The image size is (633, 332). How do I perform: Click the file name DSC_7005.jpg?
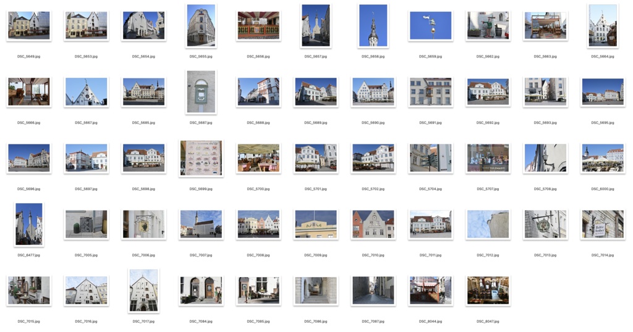86,255
